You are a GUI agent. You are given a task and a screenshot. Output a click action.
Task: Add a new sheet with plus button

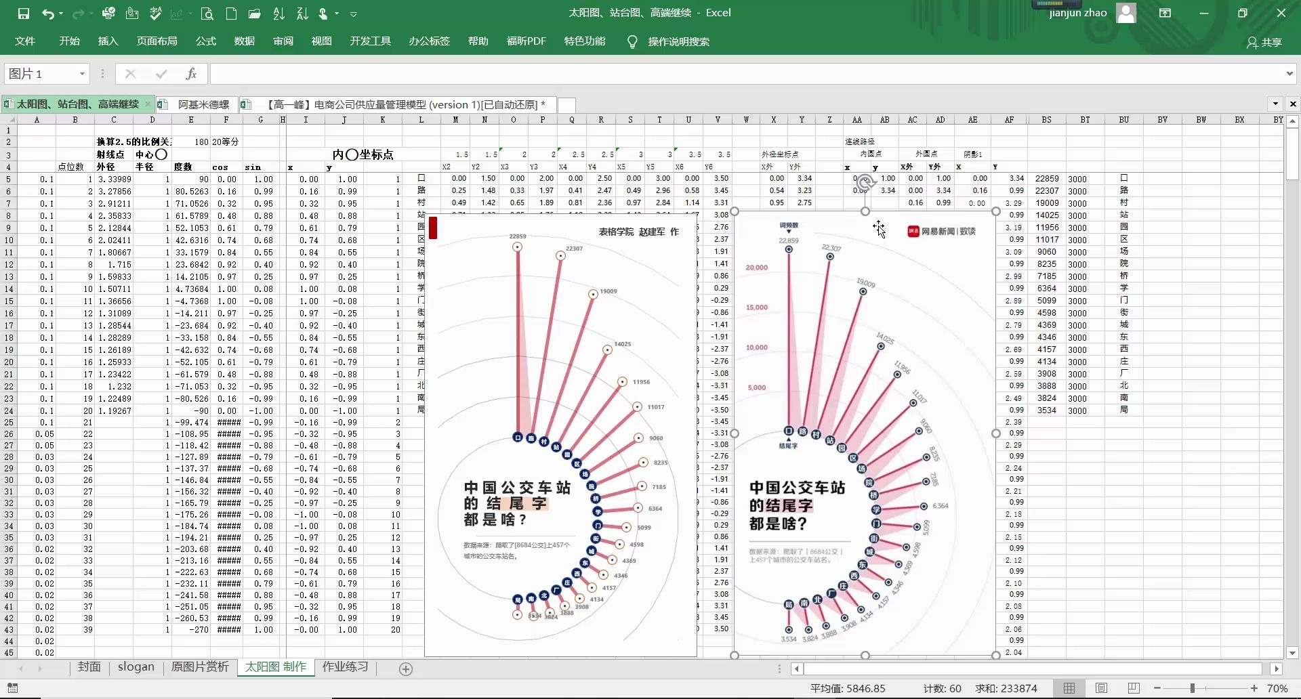pyautogui.click(x=406, y=669)
